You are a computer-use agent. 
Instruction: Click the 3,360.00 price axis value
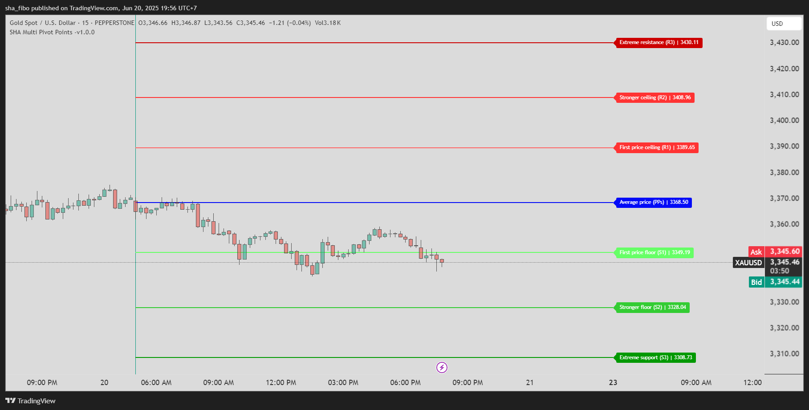pyautogui.click(x=785, y=224)
